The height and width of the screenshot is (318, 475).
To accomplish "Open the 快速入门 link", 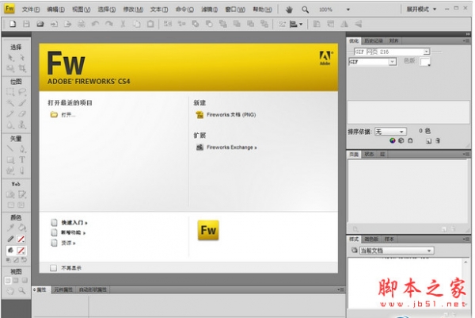I will (x=74, y=223).
